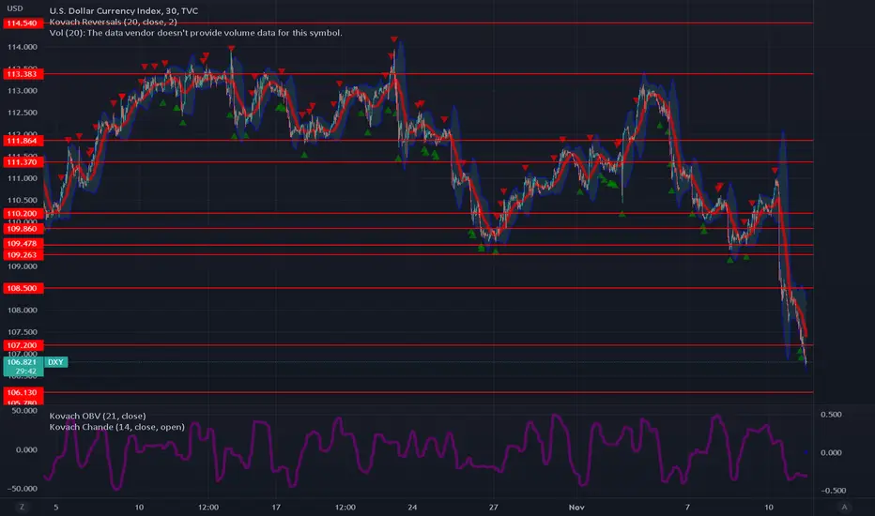Click the 109.000 price axis value
875x516 pixels.
(x=23, y=266)
